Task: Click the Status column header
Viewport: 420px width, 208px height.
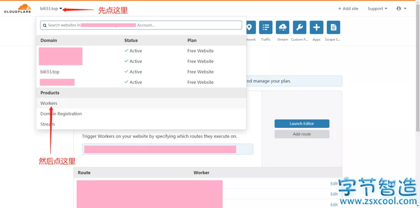Action: [131, 41]
